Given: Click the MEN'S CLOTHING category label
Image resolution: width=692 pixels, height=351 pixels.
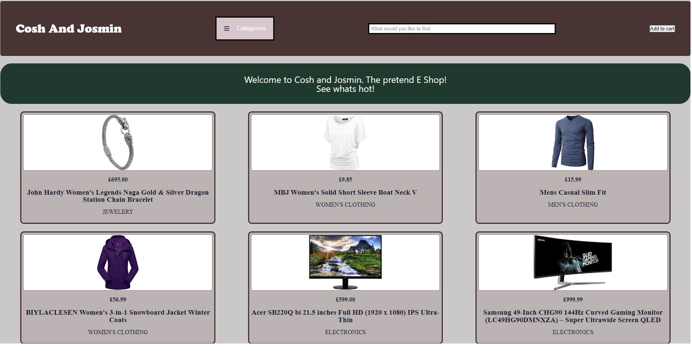Looking at the screenshot, I should point(573,205).
